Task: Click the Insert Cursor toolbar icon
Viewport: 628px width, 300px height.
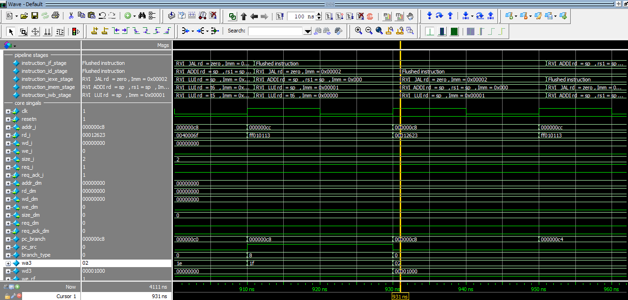Action: (x=95, y=31)
